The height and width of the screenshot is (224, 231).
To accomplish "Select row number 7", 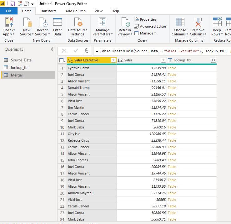I will (x=62, y=108).
